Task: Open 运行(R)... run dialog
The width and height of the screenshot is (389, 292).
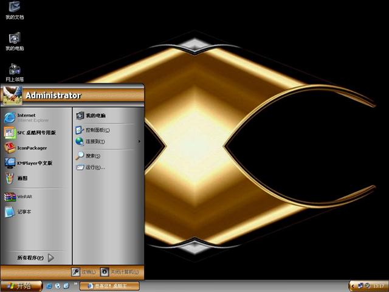Action: (x=108, y=167)
